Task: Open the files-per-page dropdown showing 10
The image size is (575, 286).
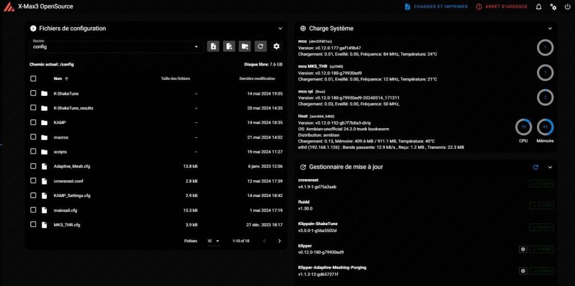Action: [x=213, y=241]
